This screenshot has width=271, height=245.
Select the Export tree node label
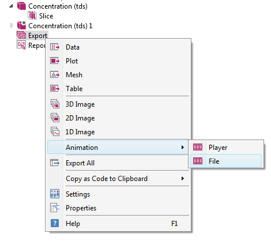tap(37, 36)
